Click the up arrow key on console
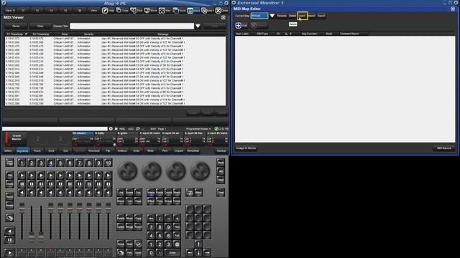This screenshot has width=460, height=258. point(198,244)
